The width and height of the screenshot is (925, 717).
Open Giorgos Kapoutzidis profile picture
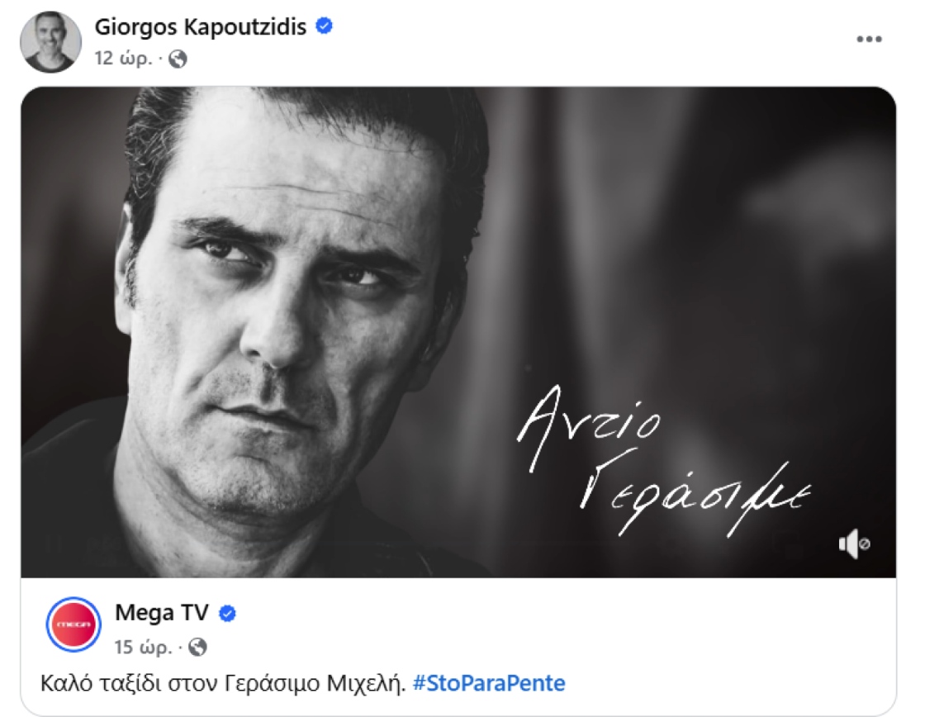(x=50, y=42)
